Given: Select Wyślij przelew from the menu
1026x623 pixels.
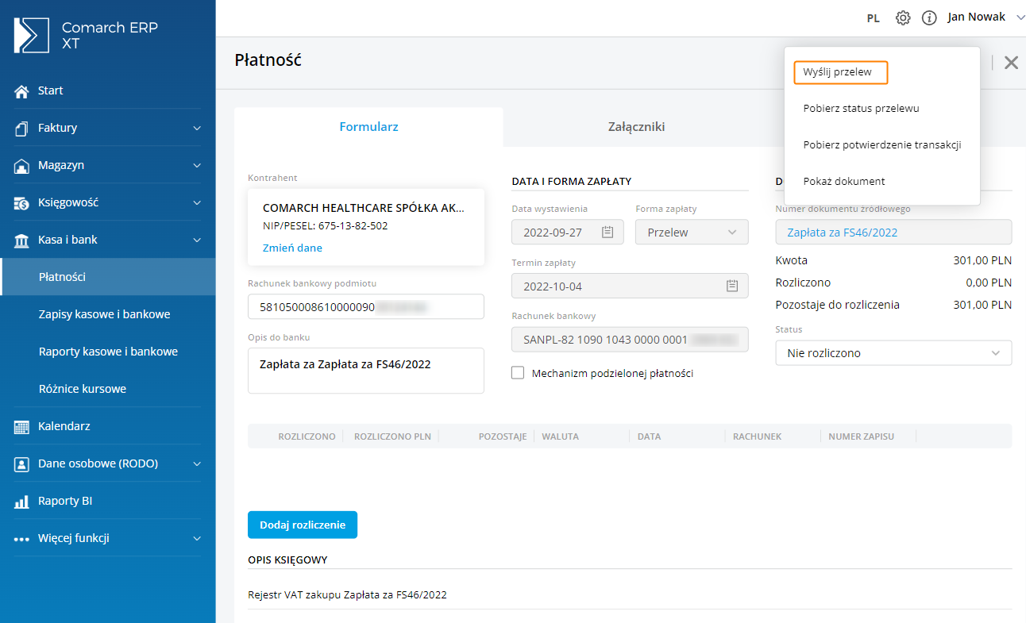Looking at the screenshot, I should click(x=838, y=72).
